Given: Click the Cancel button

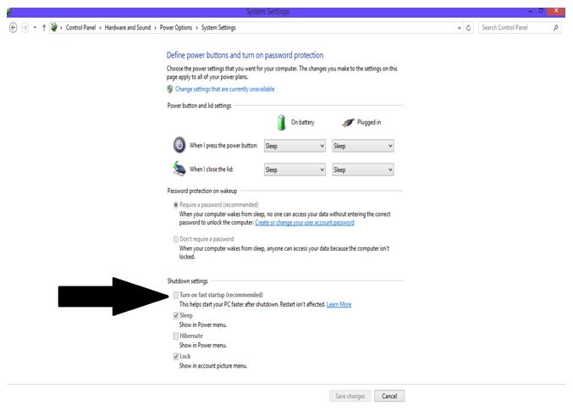Looking at the screenshot, I should point(389,396).
